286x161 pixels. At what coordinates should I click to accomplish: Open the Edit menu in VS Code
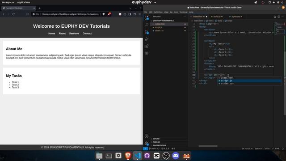[x=151, y=12]
